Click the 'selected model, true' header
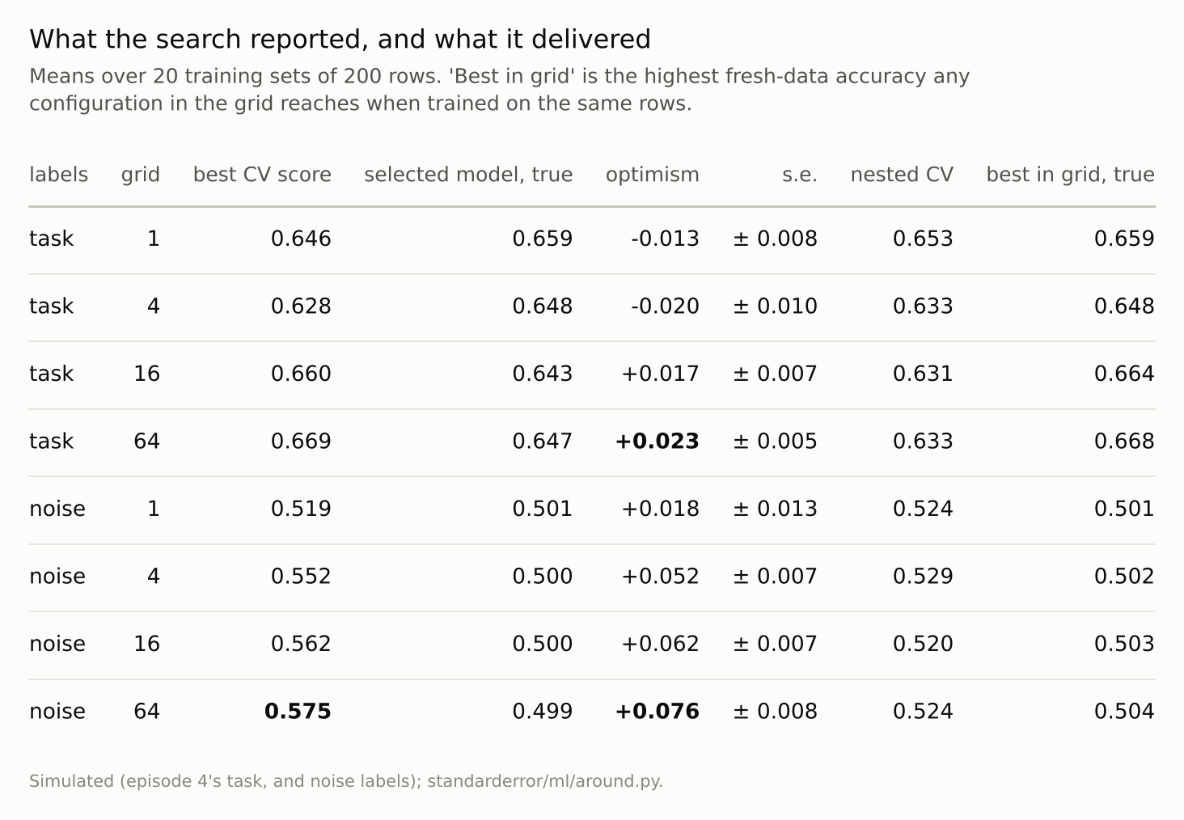The height and width of the screenshot is (820, 1184). [x=468, y=175]
